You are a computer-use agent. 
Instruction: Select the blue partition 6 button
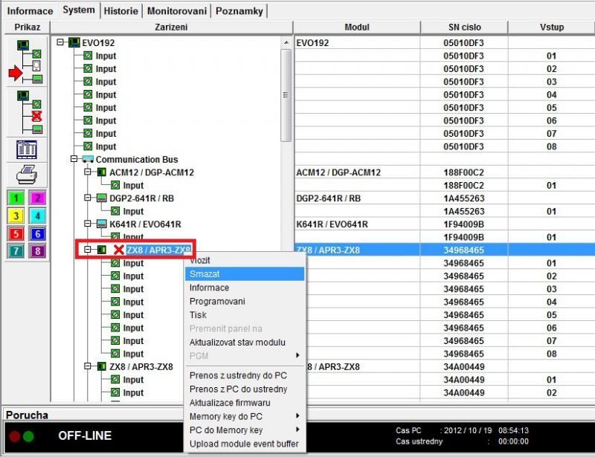click(x=37, y=233)
